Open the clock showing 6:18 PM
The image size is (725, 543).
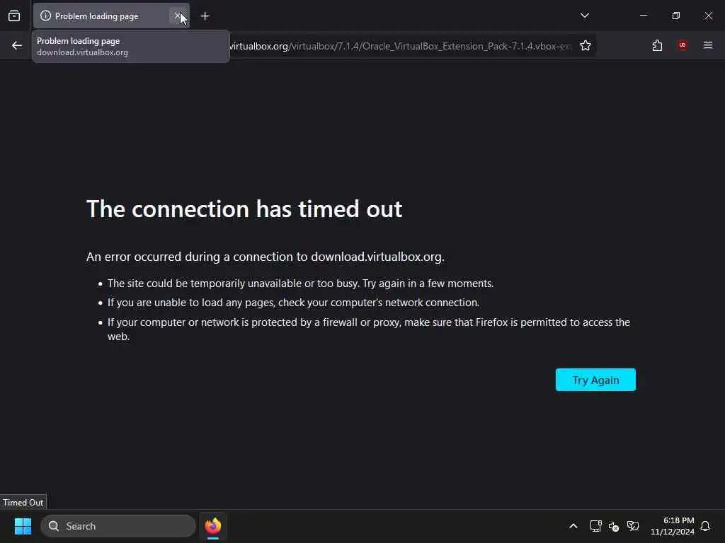[x=673, y=526]
